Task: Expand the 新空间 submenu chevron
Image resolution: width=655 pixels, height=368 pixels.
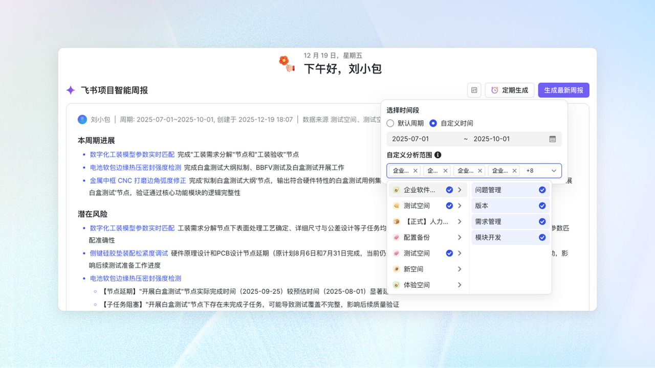Action: [x=460, y=269]
